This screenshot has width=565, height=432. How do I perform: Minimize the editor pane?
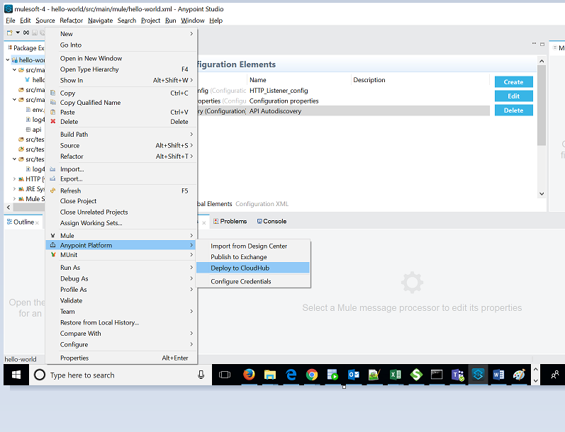point(534,44)
